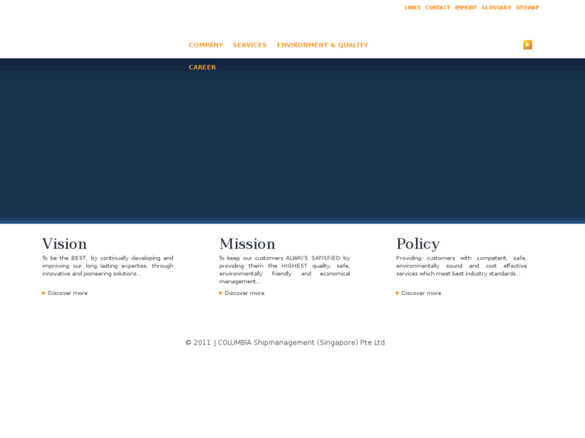The width and height of the screenshot is (585, 438).
Task: Click the Policy paragraph starting 'Providing customers'
Action: [461, 266]
